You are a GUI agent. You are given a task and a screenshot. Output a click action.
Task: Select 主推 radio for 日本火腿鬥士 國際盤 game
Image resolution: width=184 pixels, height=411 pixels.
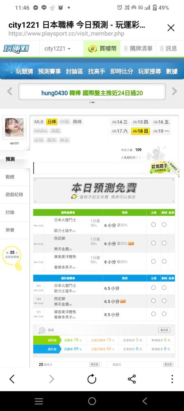click(153, 225)
